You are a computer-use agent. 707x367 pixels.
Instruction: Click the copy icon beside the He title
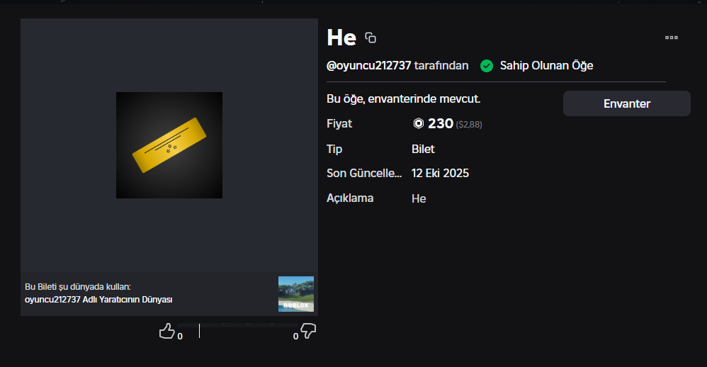click(x=370, y=38)
